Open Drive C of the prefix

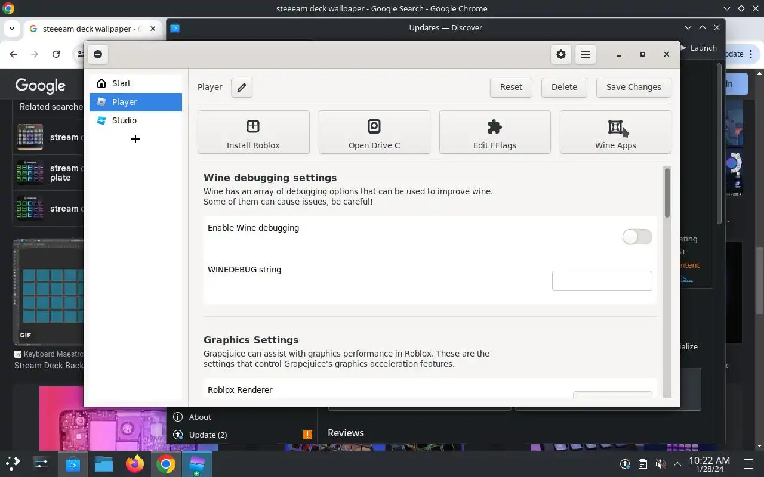pyautogui.click(x=374, y=132)
